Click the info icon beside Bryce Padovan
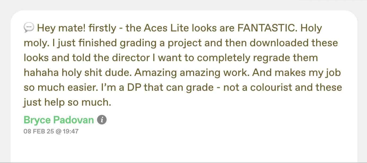 click(x=102, y=120)
